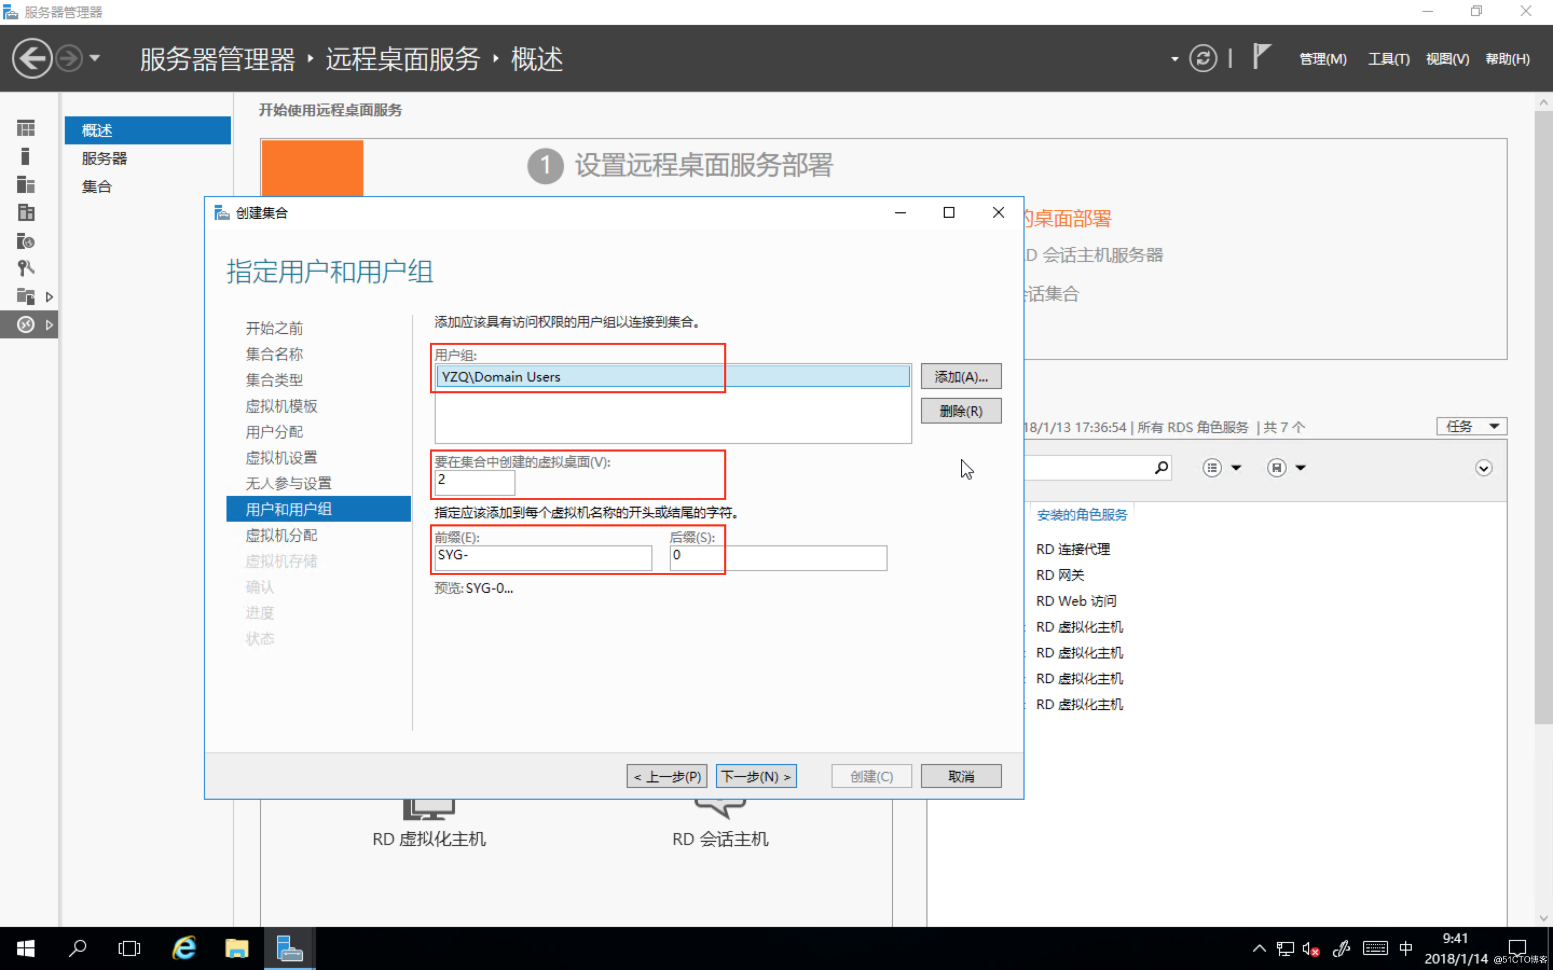Screen dimensions: 1553x970
Task: Select the RD Web 访问 row
Action: point(1076,601)
